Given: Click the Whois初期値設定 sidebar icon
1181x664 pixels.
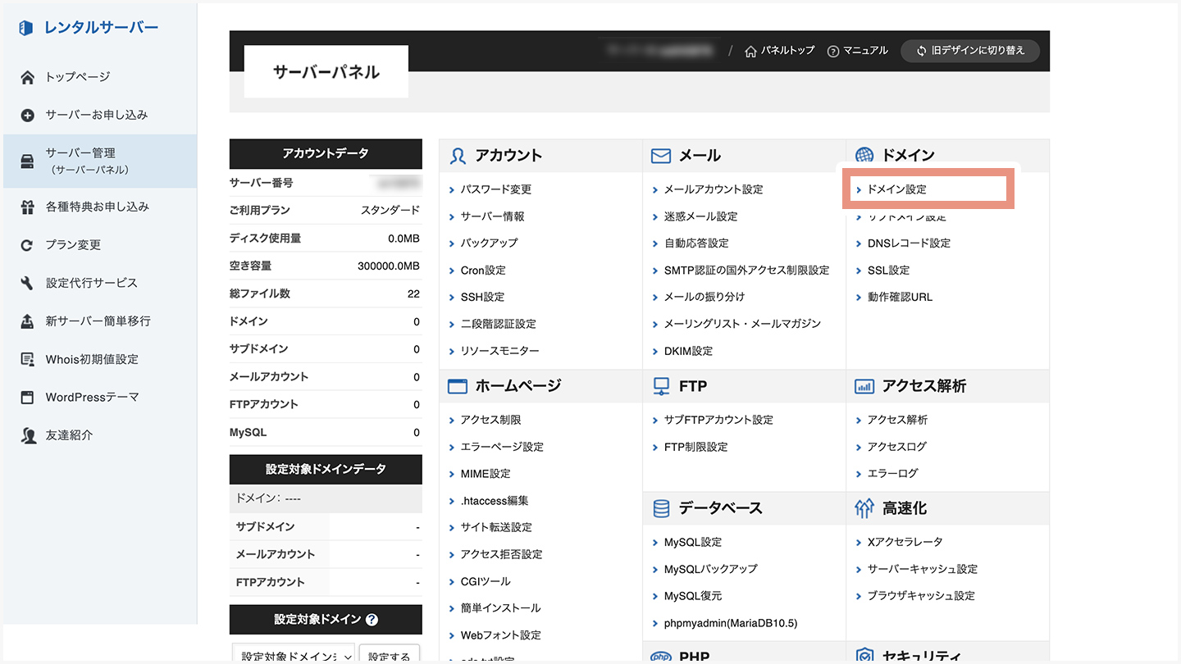Looking at the screenshot, I should click(x=28, y=360).
